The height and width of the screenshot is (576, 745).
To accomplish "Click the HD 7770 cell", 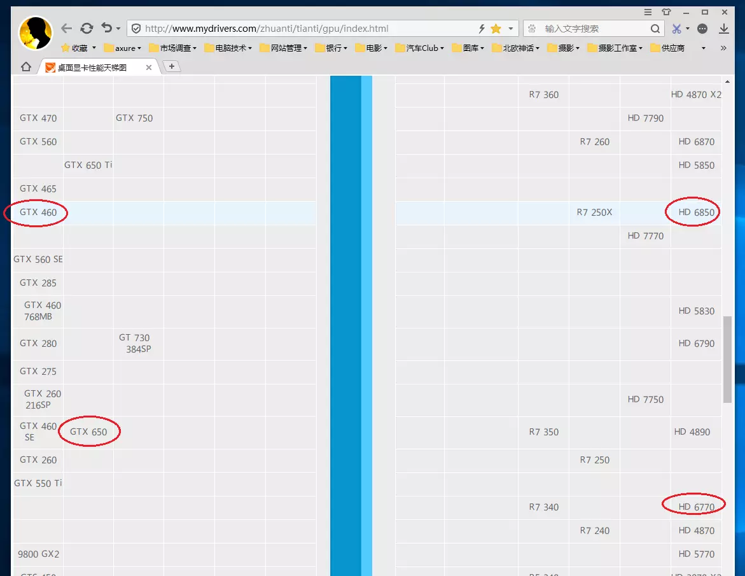I will [646, 235].
